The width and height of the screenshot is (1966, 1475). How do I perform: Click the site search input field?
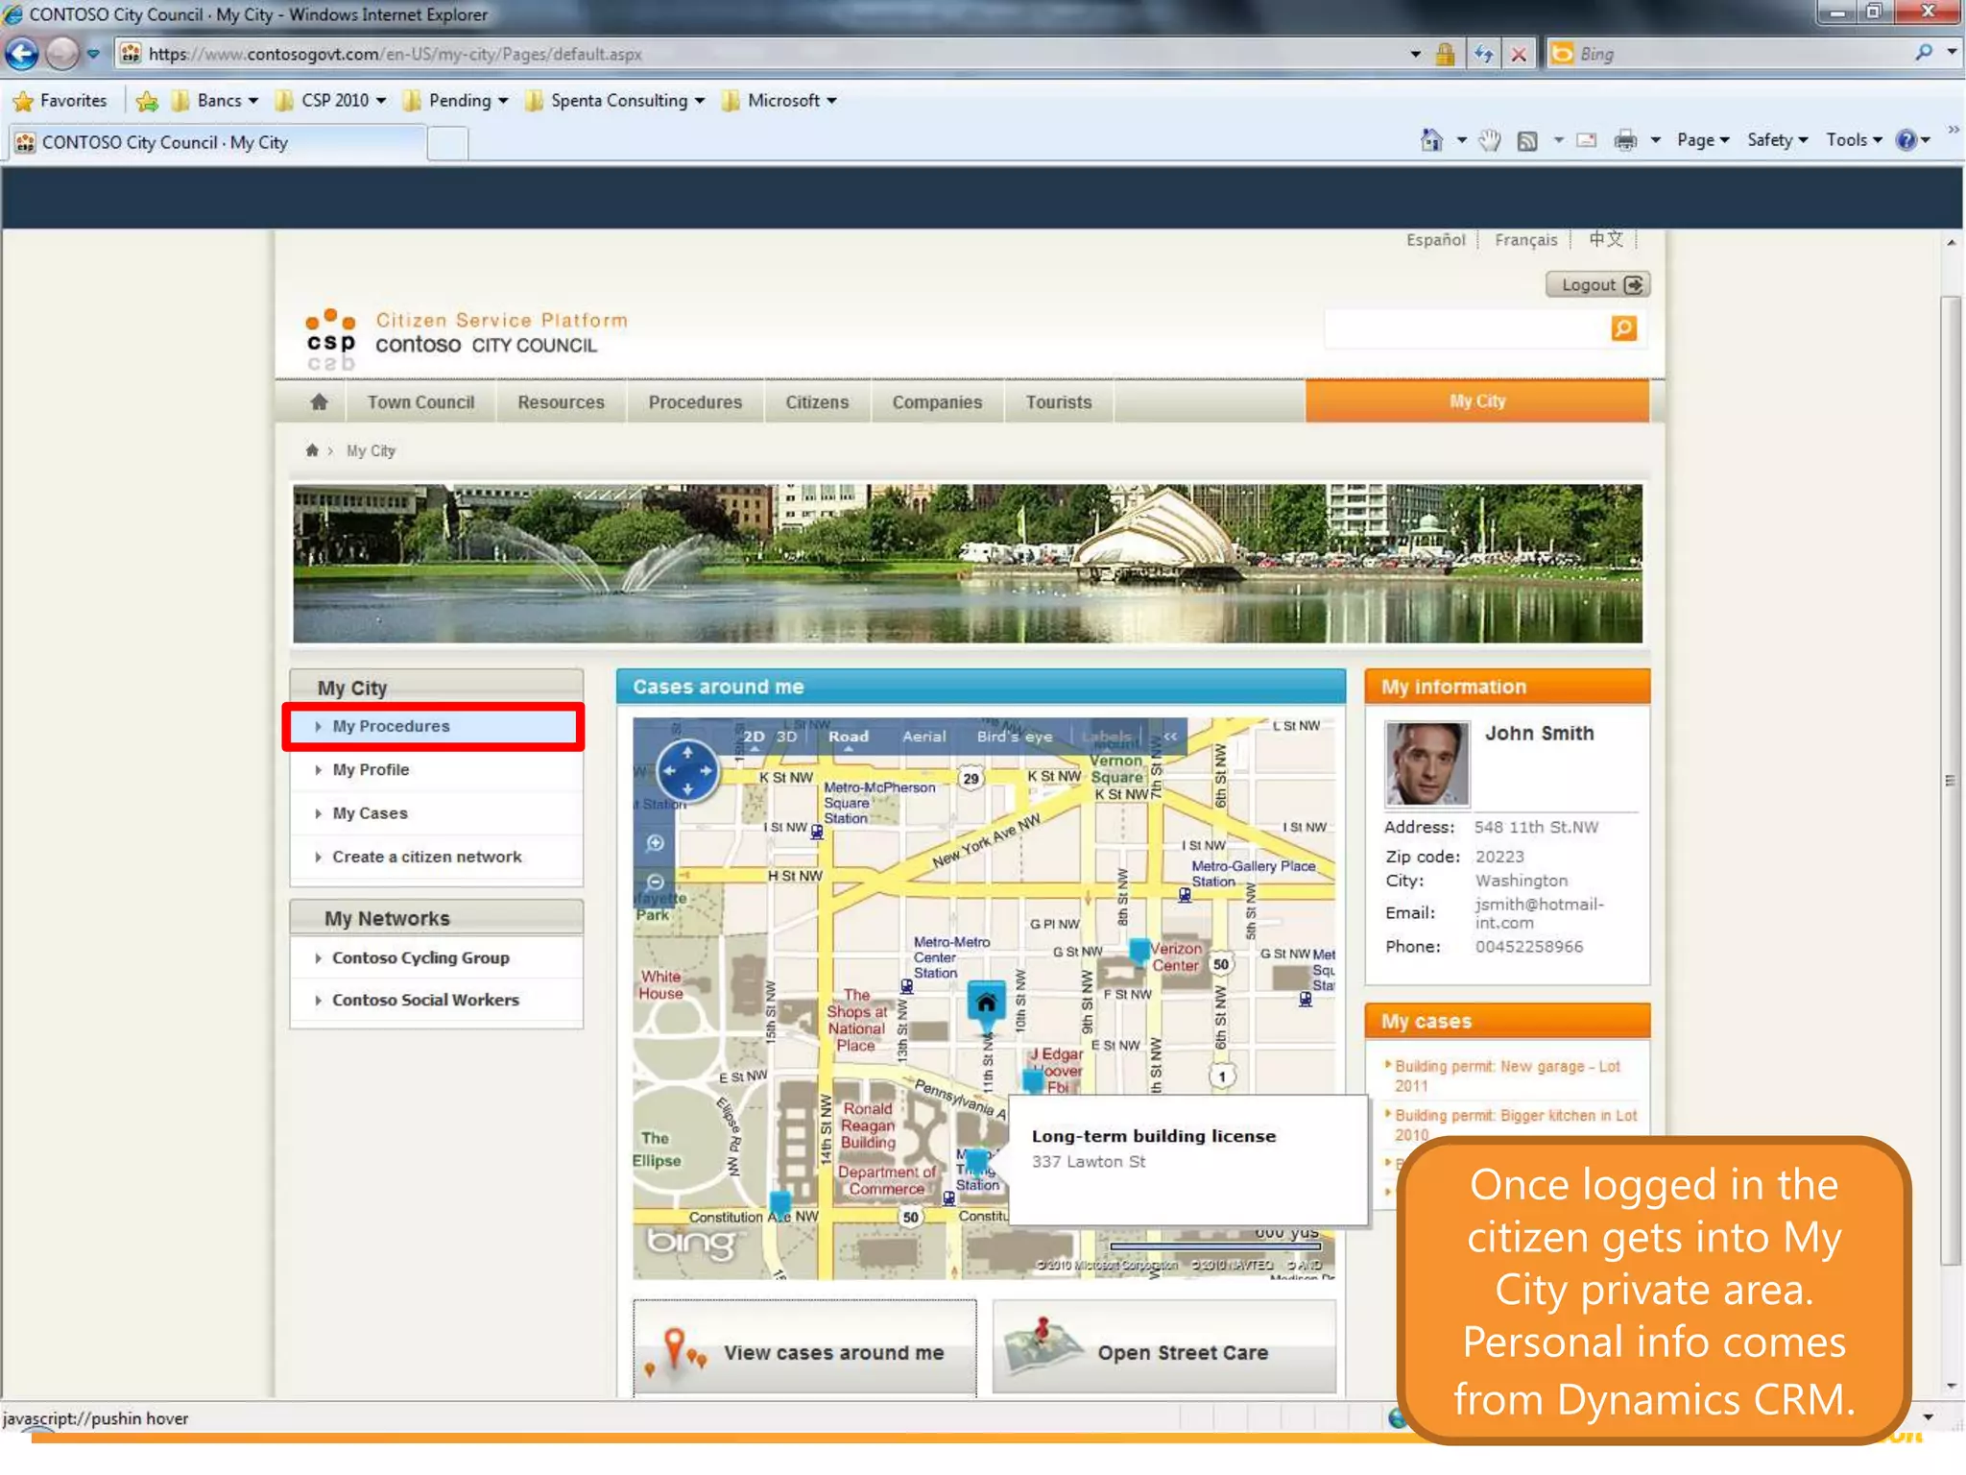[1466, 328]
